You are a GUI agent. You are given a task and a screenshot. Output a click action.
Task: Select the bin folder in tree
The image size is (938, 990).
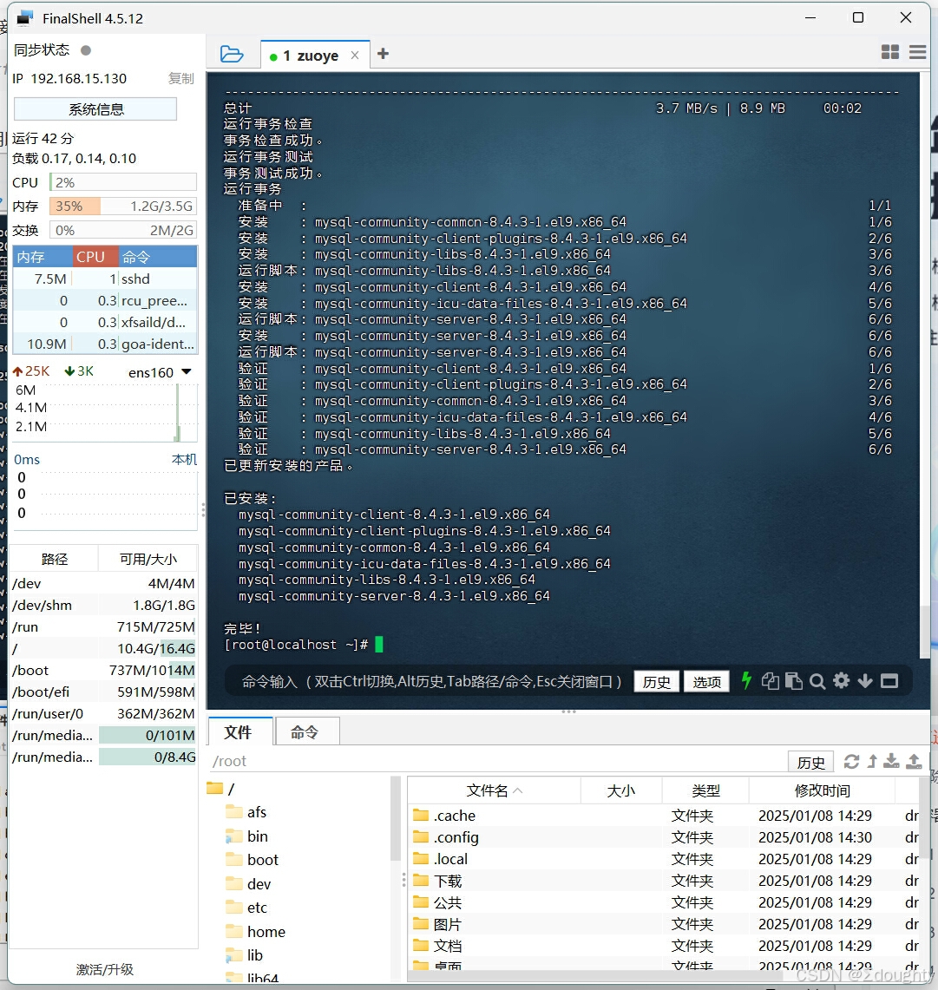[x=246, y=836]
